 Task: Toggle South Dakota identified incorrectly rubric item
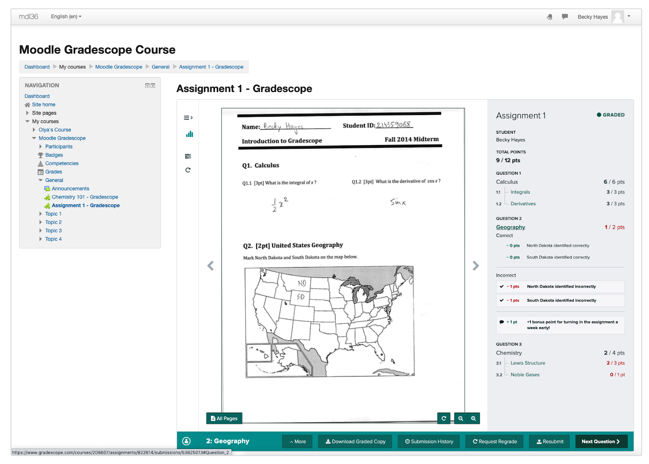pos(560,300)
